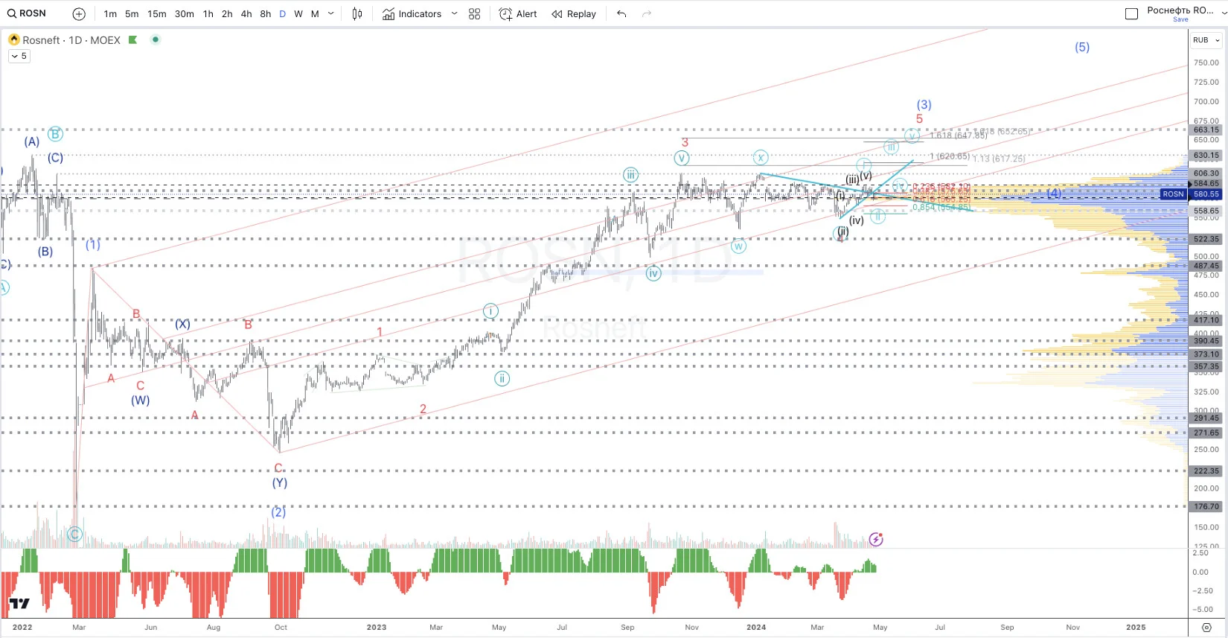Image resolution: width=1228 pixels, height=638 pixels.
Task: Click the green market status dot
Action: [x=156, y=39]
